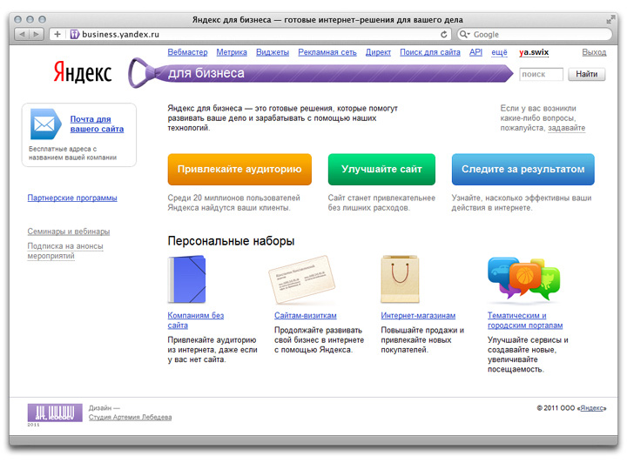Open the Партнерские программы link

coord(72,198)
